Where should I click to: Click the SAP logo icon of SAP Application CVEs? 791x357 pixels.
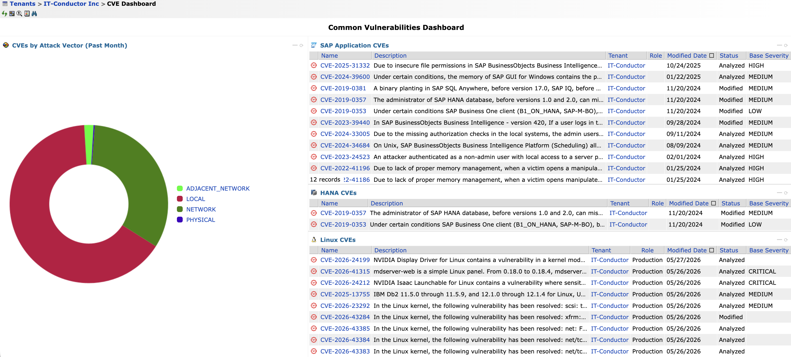[314, 45]
